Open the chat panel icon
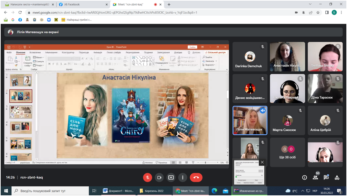Image resolution: width=347 pixels, height=196 pixels. [x=326, y=177]
